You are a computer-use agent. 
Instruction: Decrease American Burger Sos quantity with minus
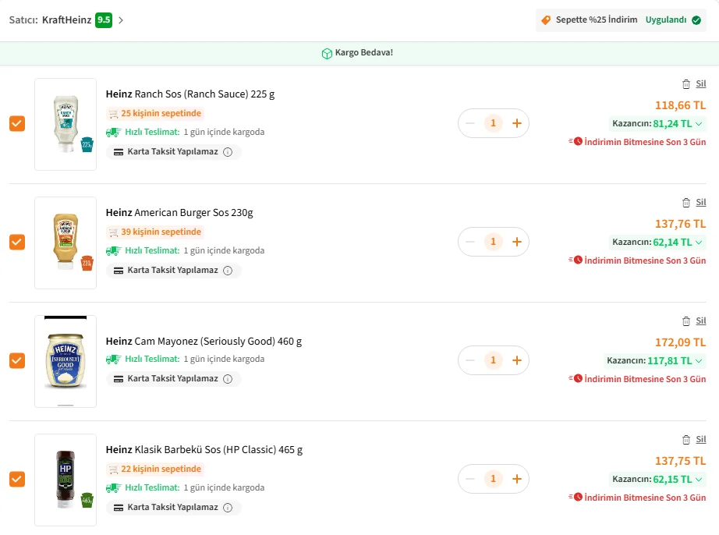(x=470, y=242)
